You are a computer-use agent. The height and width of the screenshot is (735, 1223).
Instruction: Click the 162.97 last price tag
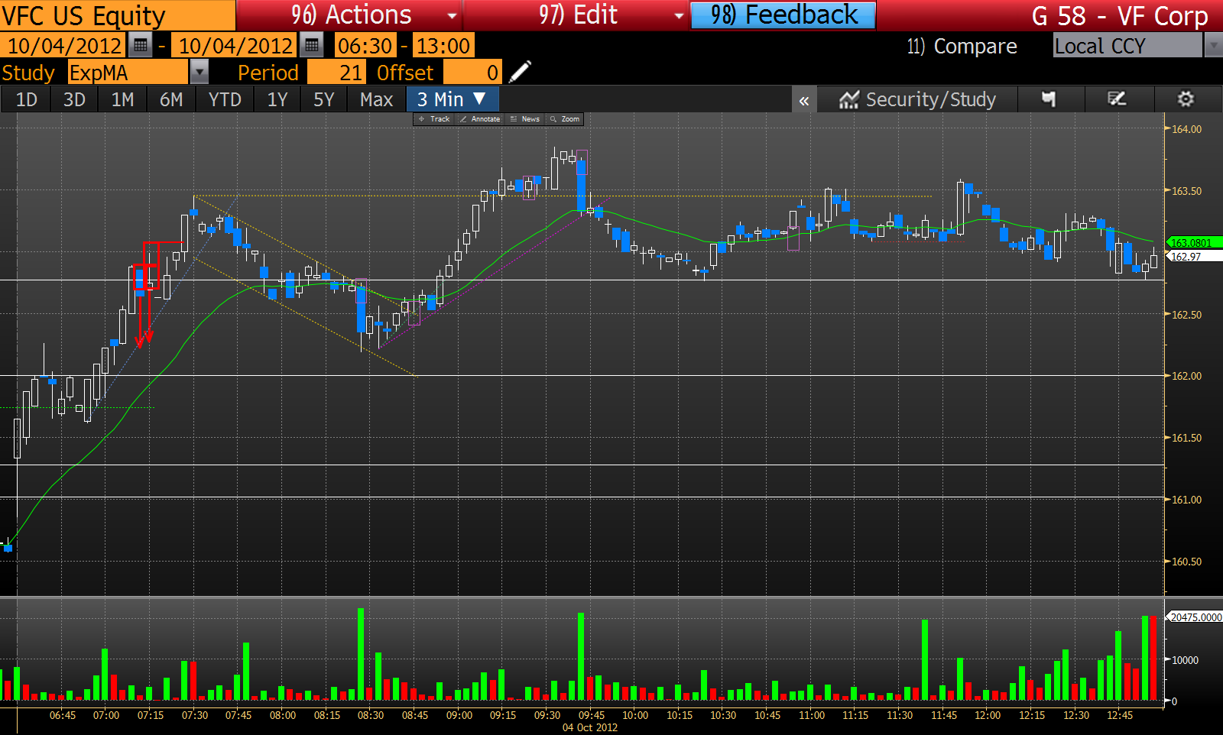click(x=1194, y=257)
